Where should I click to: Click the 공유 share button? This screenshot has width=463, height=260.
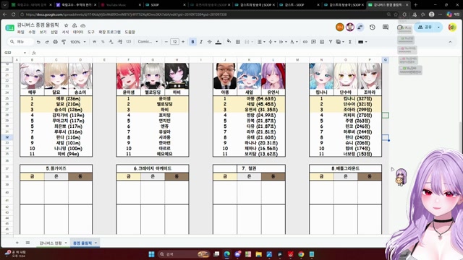(x=425, y=27)
